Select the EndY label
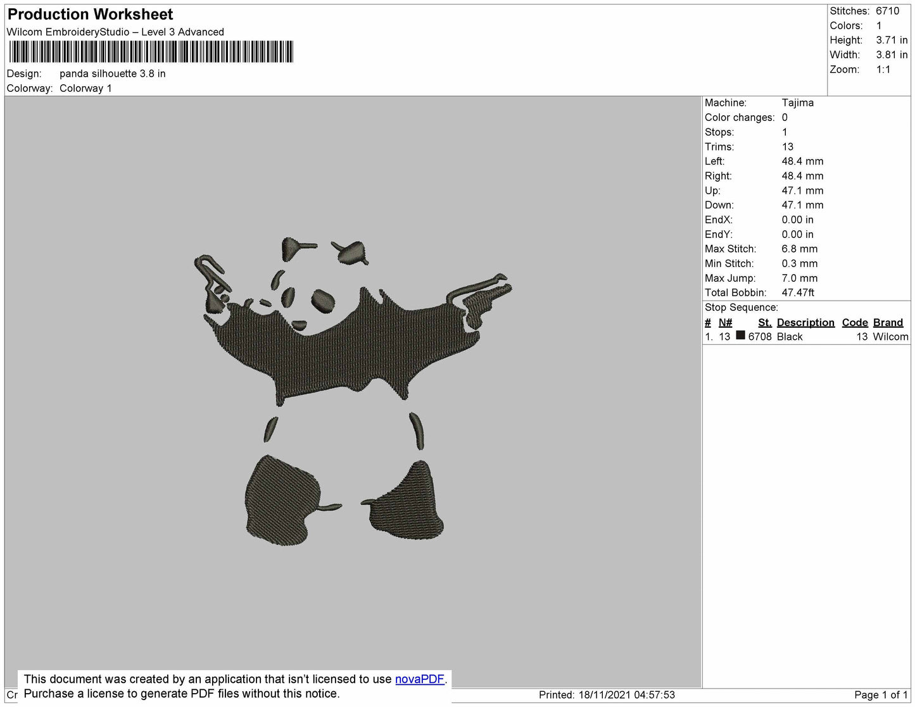The width and height of the screenshot is (915, 707). [x=719, y=234]
